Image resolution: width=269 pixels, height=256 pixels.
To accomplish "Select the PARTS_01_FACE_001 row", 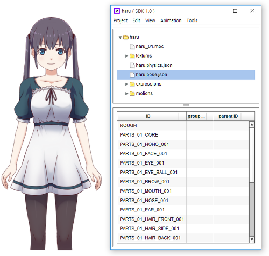I will pos(183,154).
